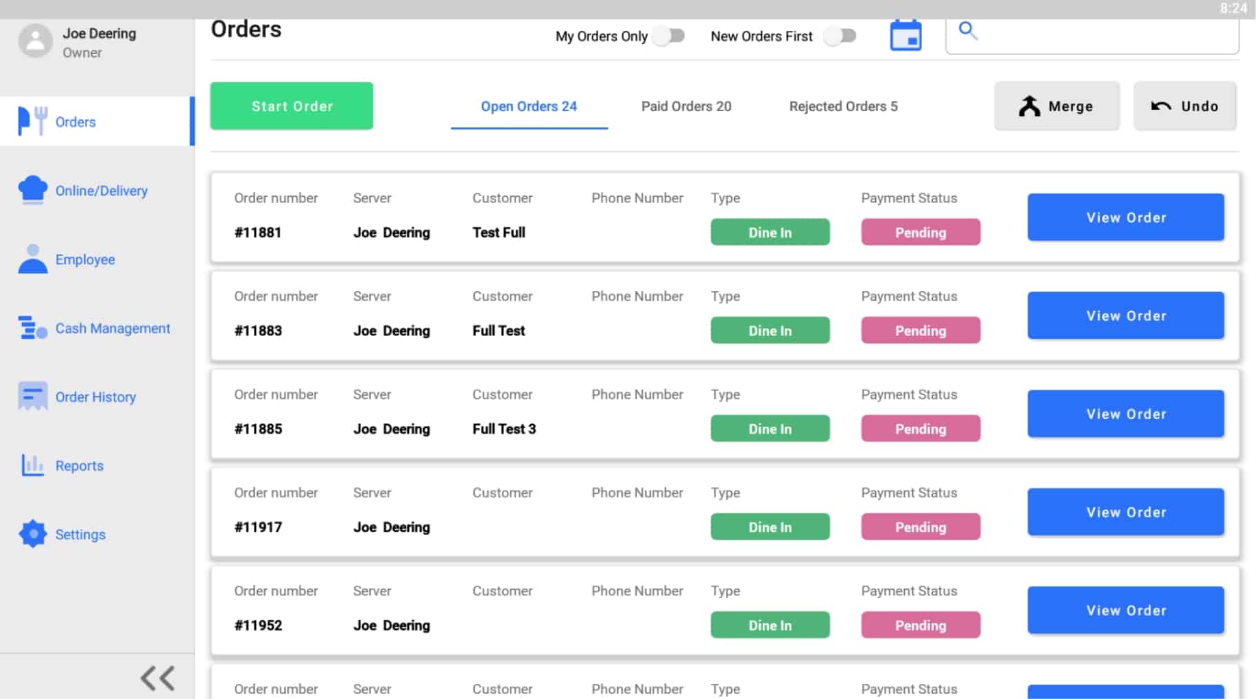Open the Cash Management sidebar item

[x=97, y=328]
